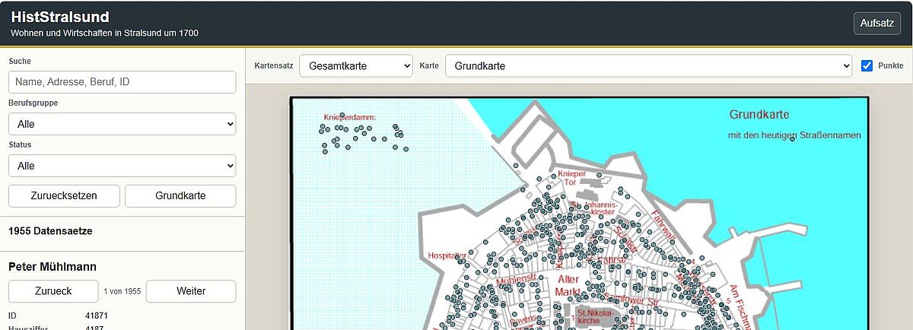Click the Grundkarte button in sidebar

tap(180, 195)
